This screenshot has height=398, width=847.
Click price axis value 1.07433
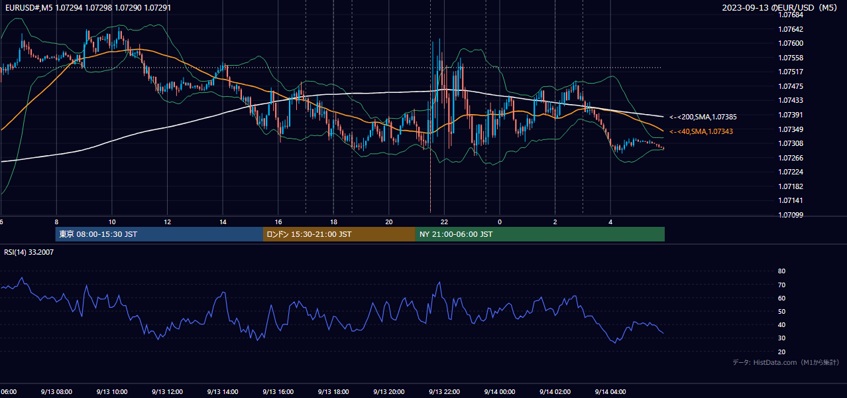tap(791, 100)
